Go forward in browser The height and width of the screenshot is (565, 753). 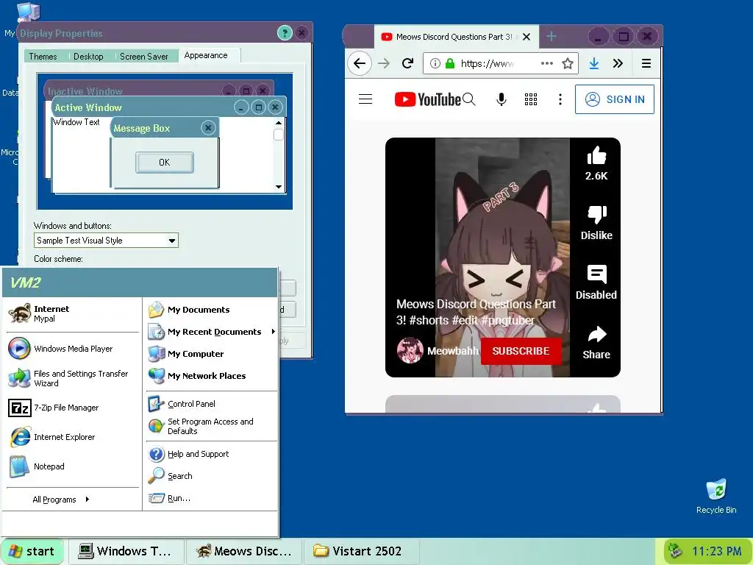click(x=384, y=63)
